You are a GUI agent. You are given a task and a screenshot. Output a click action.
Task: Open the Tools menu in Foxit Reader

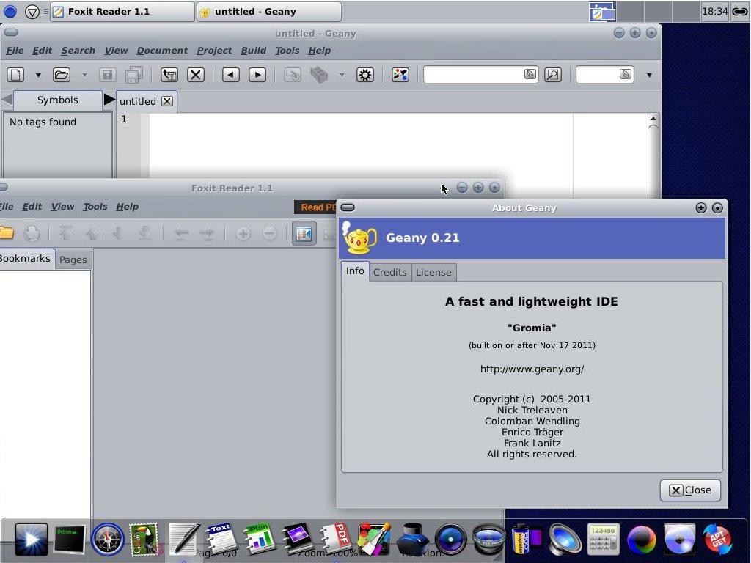95,206
